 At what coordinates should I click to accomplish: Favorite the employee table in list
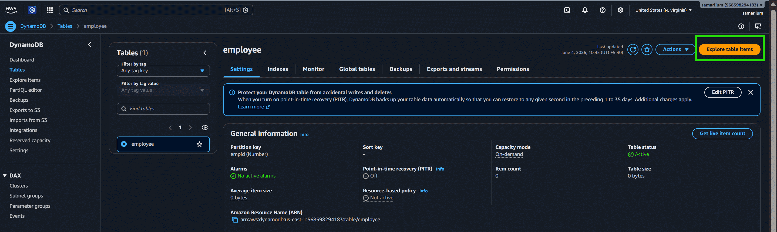[199, 144]
